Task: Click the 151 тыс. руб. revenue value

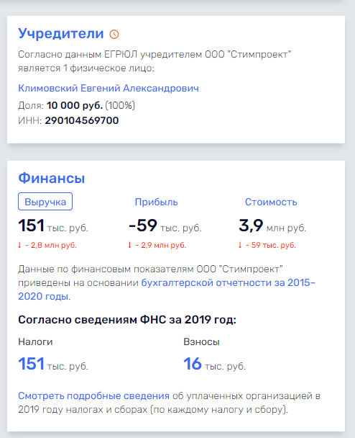Action: [53, 225]
